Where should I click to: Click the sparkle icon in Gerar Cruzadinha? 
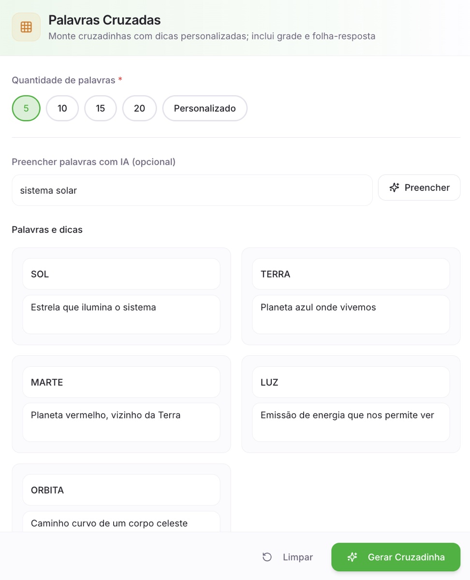[x=352, y=557]
